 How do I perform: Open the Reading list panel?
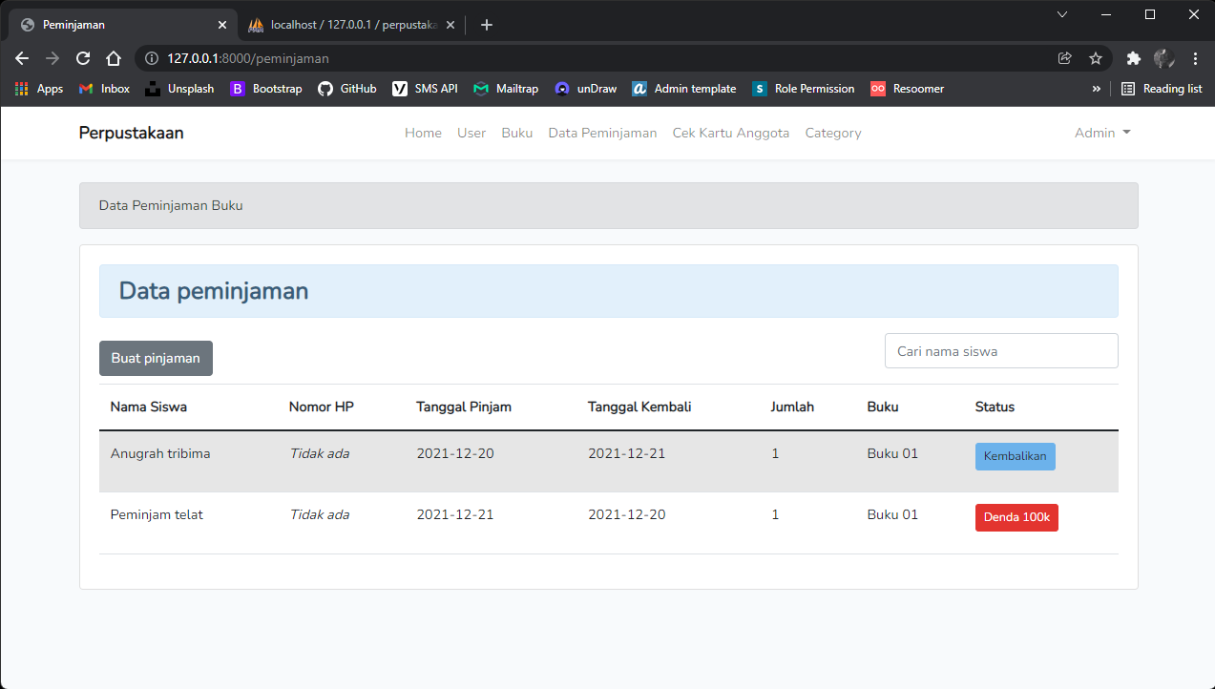[1162, 89]
